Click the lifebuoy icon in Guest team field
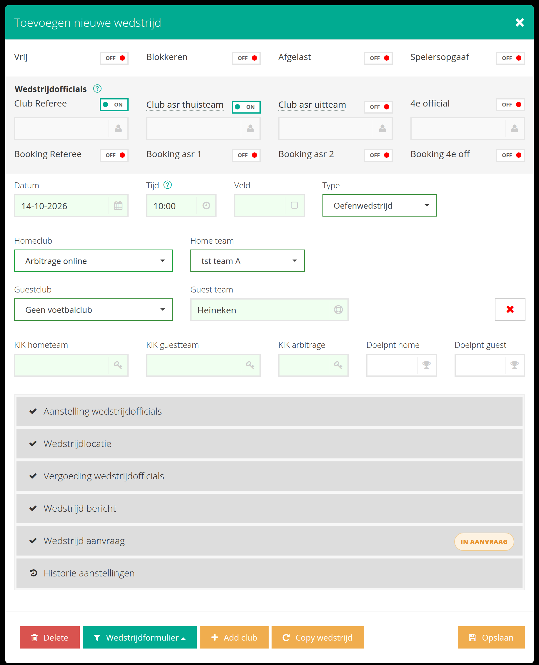 [x=338, y=310]
